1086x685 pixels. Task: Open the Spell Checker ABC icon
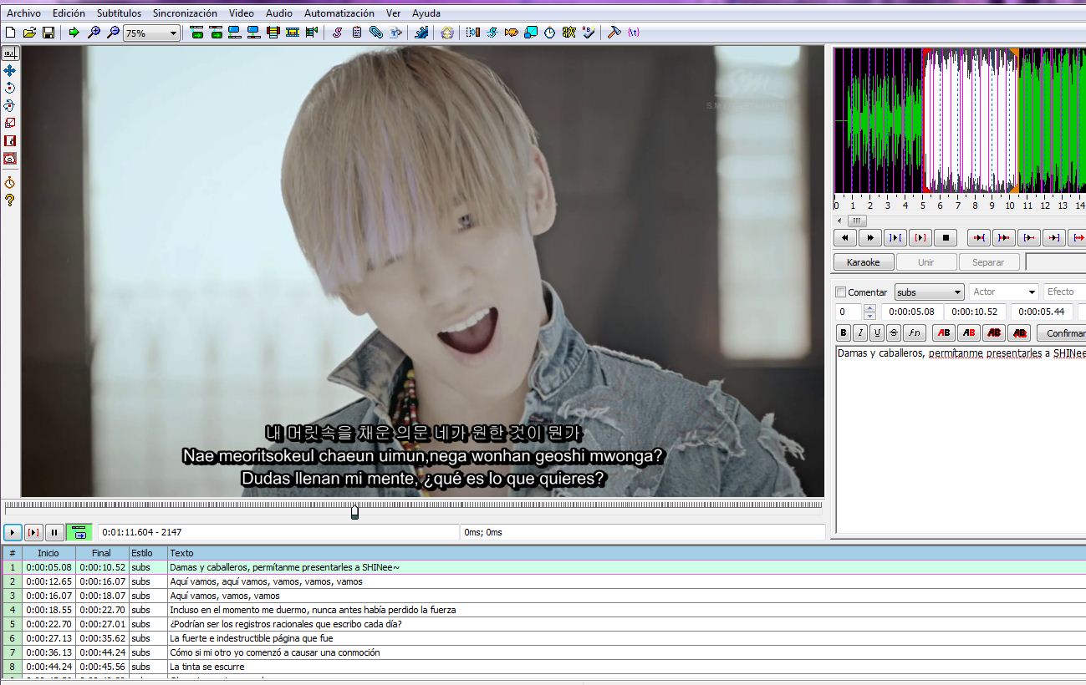point(589,33)
